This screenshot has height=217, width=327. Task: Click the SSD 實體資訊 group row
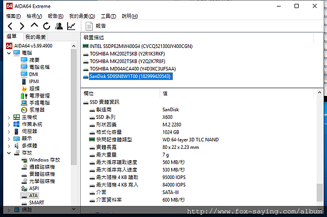pyautogui.click(x=101, y=102)
